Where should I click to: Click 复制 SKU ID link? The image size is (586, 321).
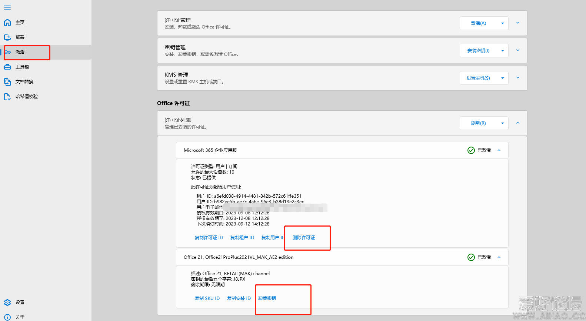[207, 298]
